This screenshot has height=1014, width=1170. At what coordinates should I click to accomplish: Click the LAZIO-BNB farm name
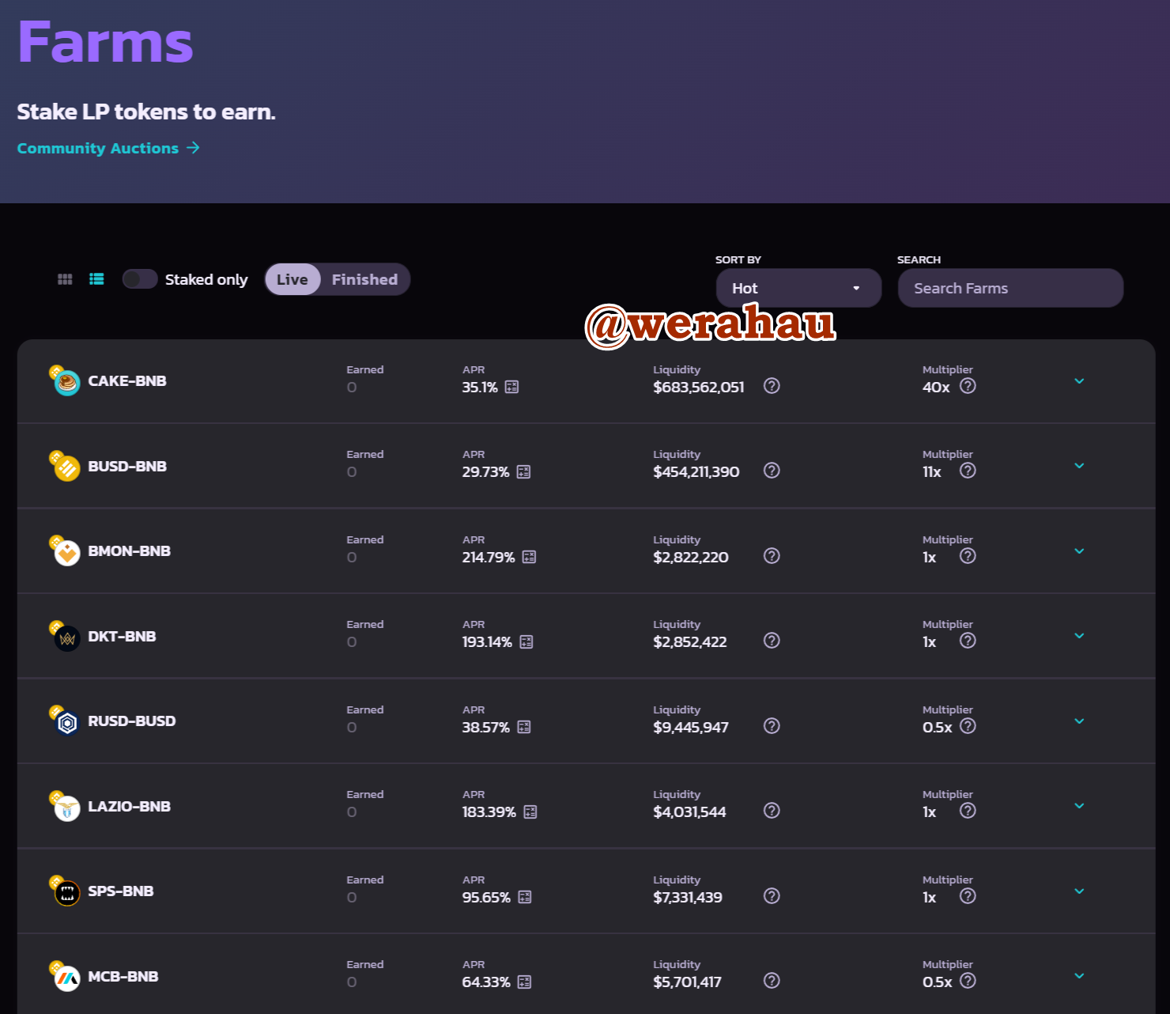point(130,806)
